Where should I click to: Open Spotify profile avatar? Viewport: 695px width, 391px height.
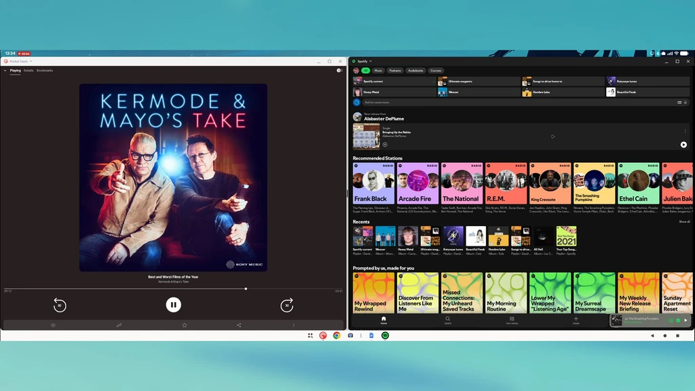[x=356, y=71]
